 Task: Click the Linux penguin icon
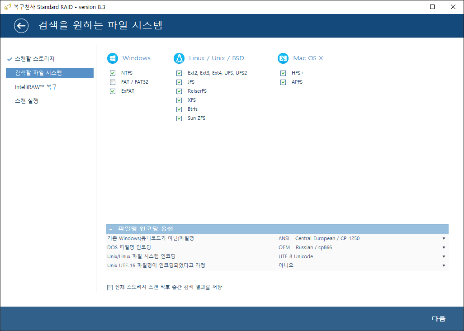click(179, 58)
